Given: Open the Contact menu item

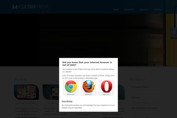Looking at the screenshot, I should click(158, 10).
